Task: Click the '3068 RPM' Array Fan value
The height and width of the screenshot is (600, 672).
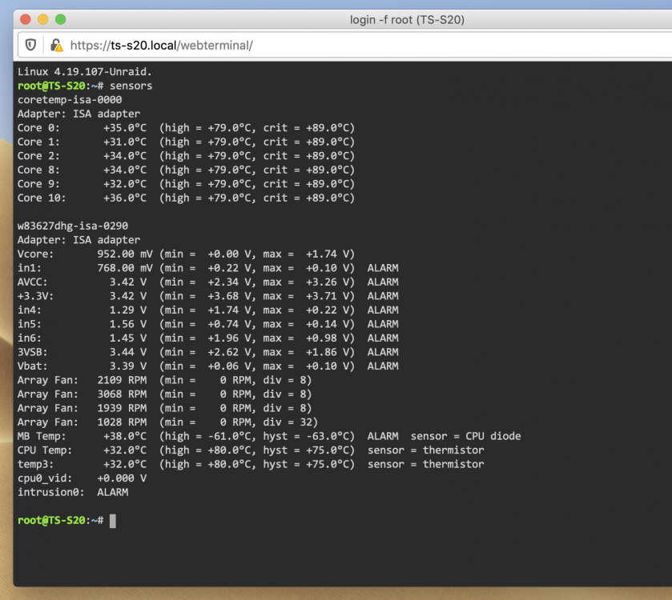Action: [122, 394]
